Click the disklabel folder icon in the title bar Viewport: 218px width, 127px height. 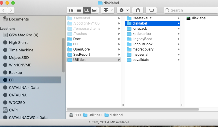[100, 3]
